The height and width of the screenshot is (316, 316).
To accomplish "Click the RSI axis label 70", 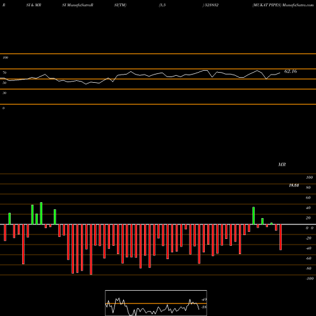I will (x=4, y=73).
